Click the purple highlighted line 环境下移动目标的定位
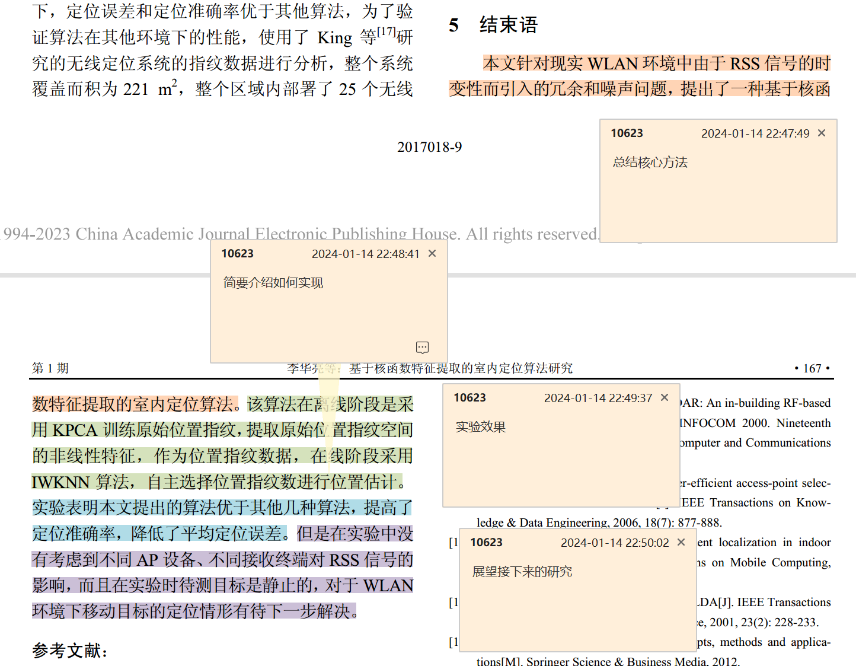Screen dimensions: 856x666 click(x=194, y=611)
